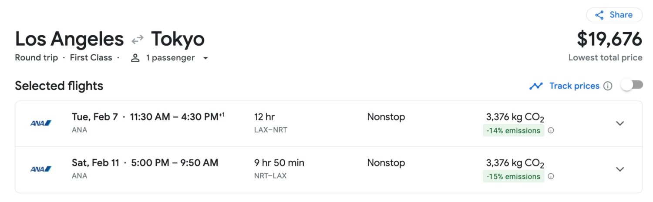Open the 1 passenger dropdown arrow
The height and width of the screenshot is (202, 653).
[205, 58]
